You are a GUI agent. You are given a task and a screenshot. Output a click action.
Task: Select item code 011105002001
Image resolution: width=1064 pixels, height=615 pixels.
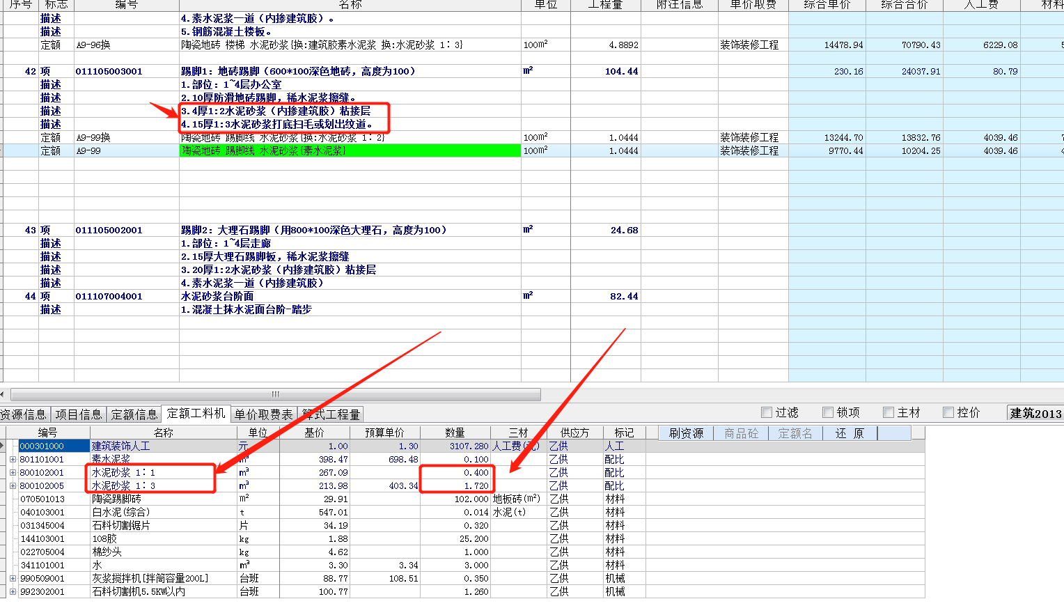[109, 230]
